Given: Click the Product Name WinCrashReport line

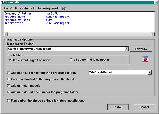Looking at the screenshot, I should click(x=37, y=17).
